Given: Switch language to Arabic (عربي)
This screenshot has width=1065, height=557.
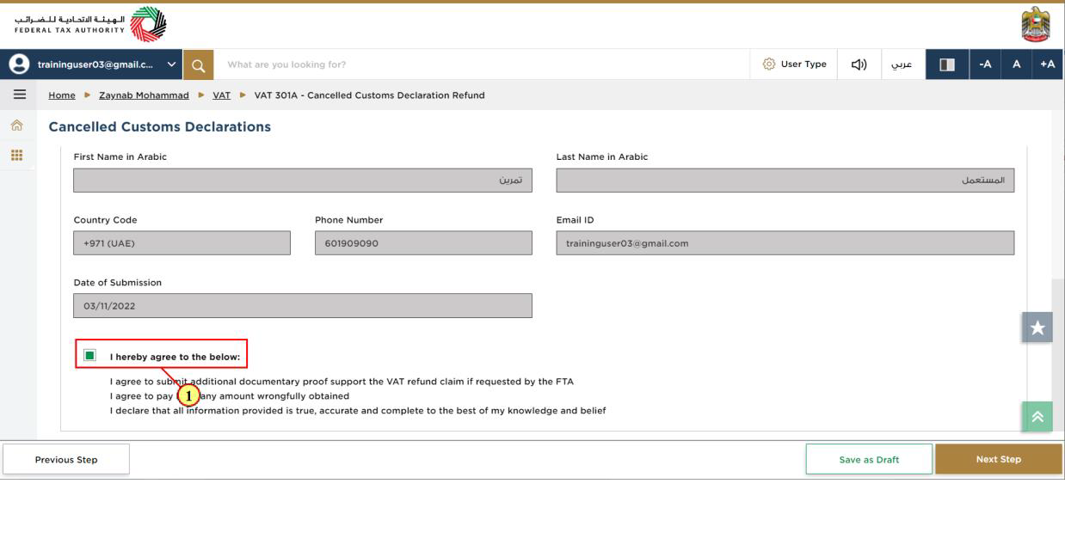Looking at the screenshot, I should (x=902, y=64).
